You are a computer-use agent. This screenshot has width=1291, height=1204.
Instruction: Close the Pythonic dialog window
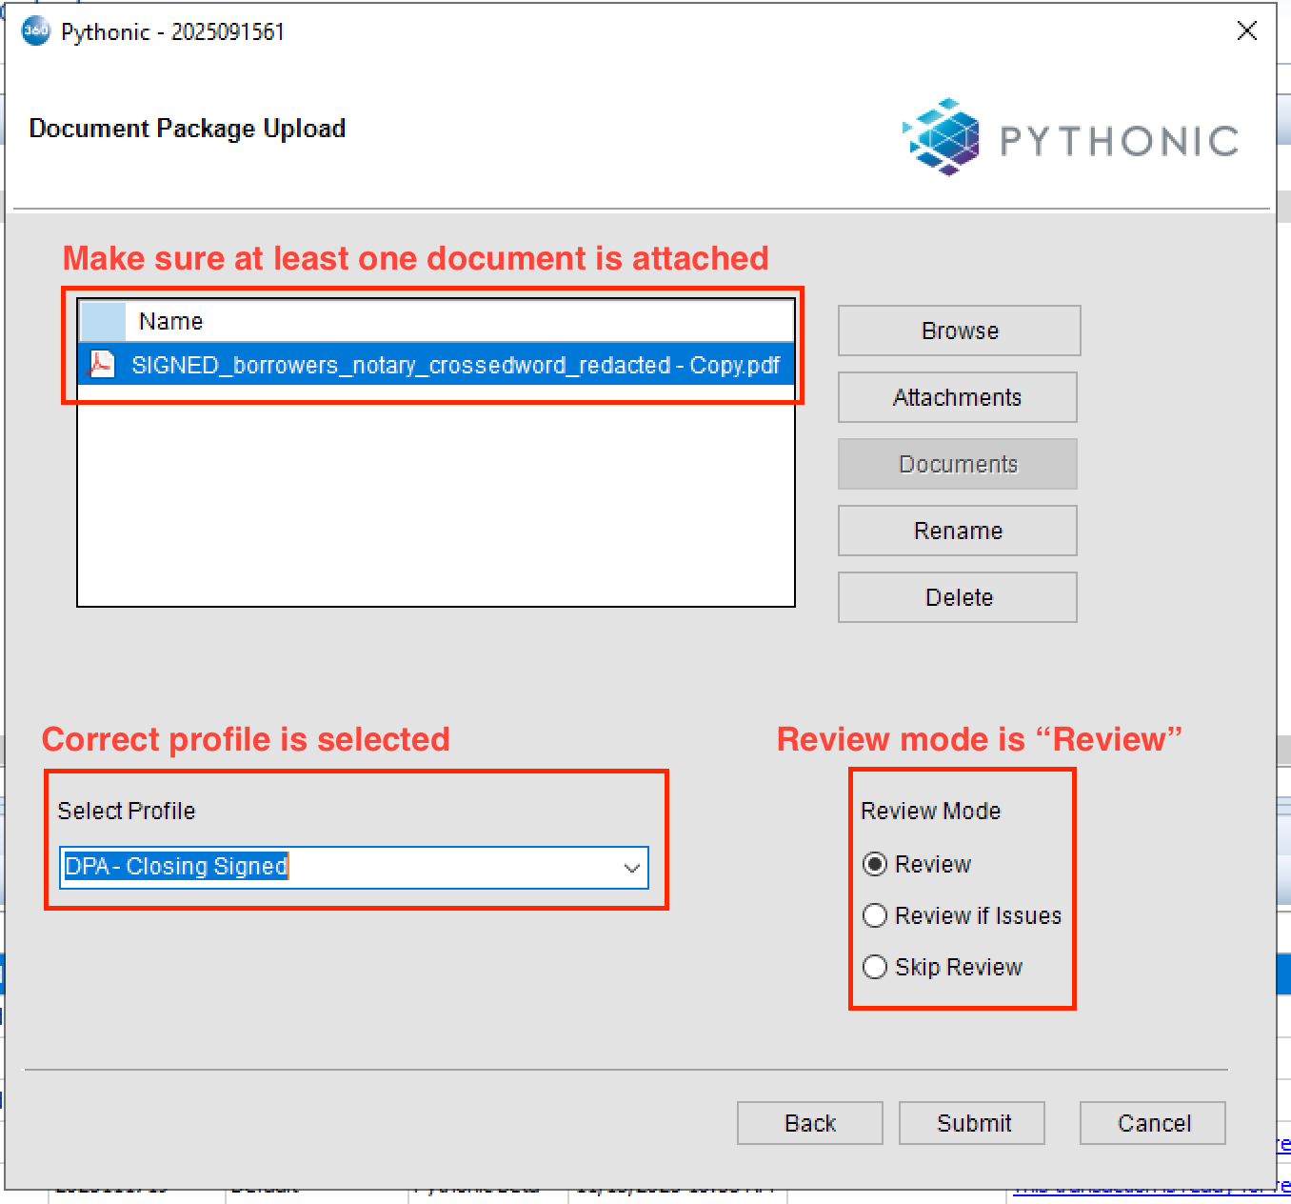(x=1246, y=30)
